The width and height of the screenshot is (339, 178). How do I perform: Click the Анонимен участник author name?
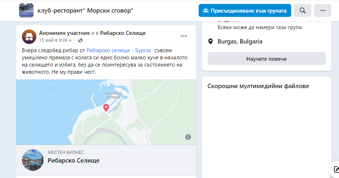coord(63,33)
